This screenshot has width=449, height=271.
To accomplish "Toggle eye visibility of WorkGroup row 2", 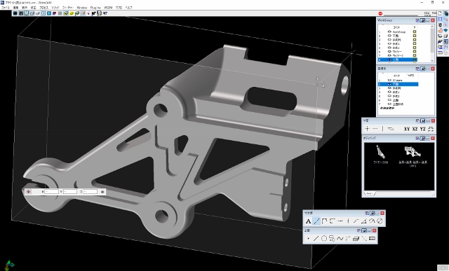I will point(389,36).
